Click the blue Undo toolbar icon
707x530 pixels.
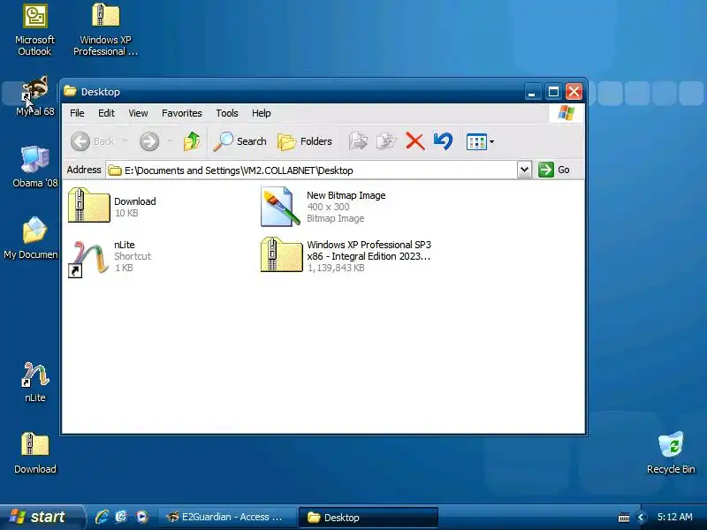point(443,141)
